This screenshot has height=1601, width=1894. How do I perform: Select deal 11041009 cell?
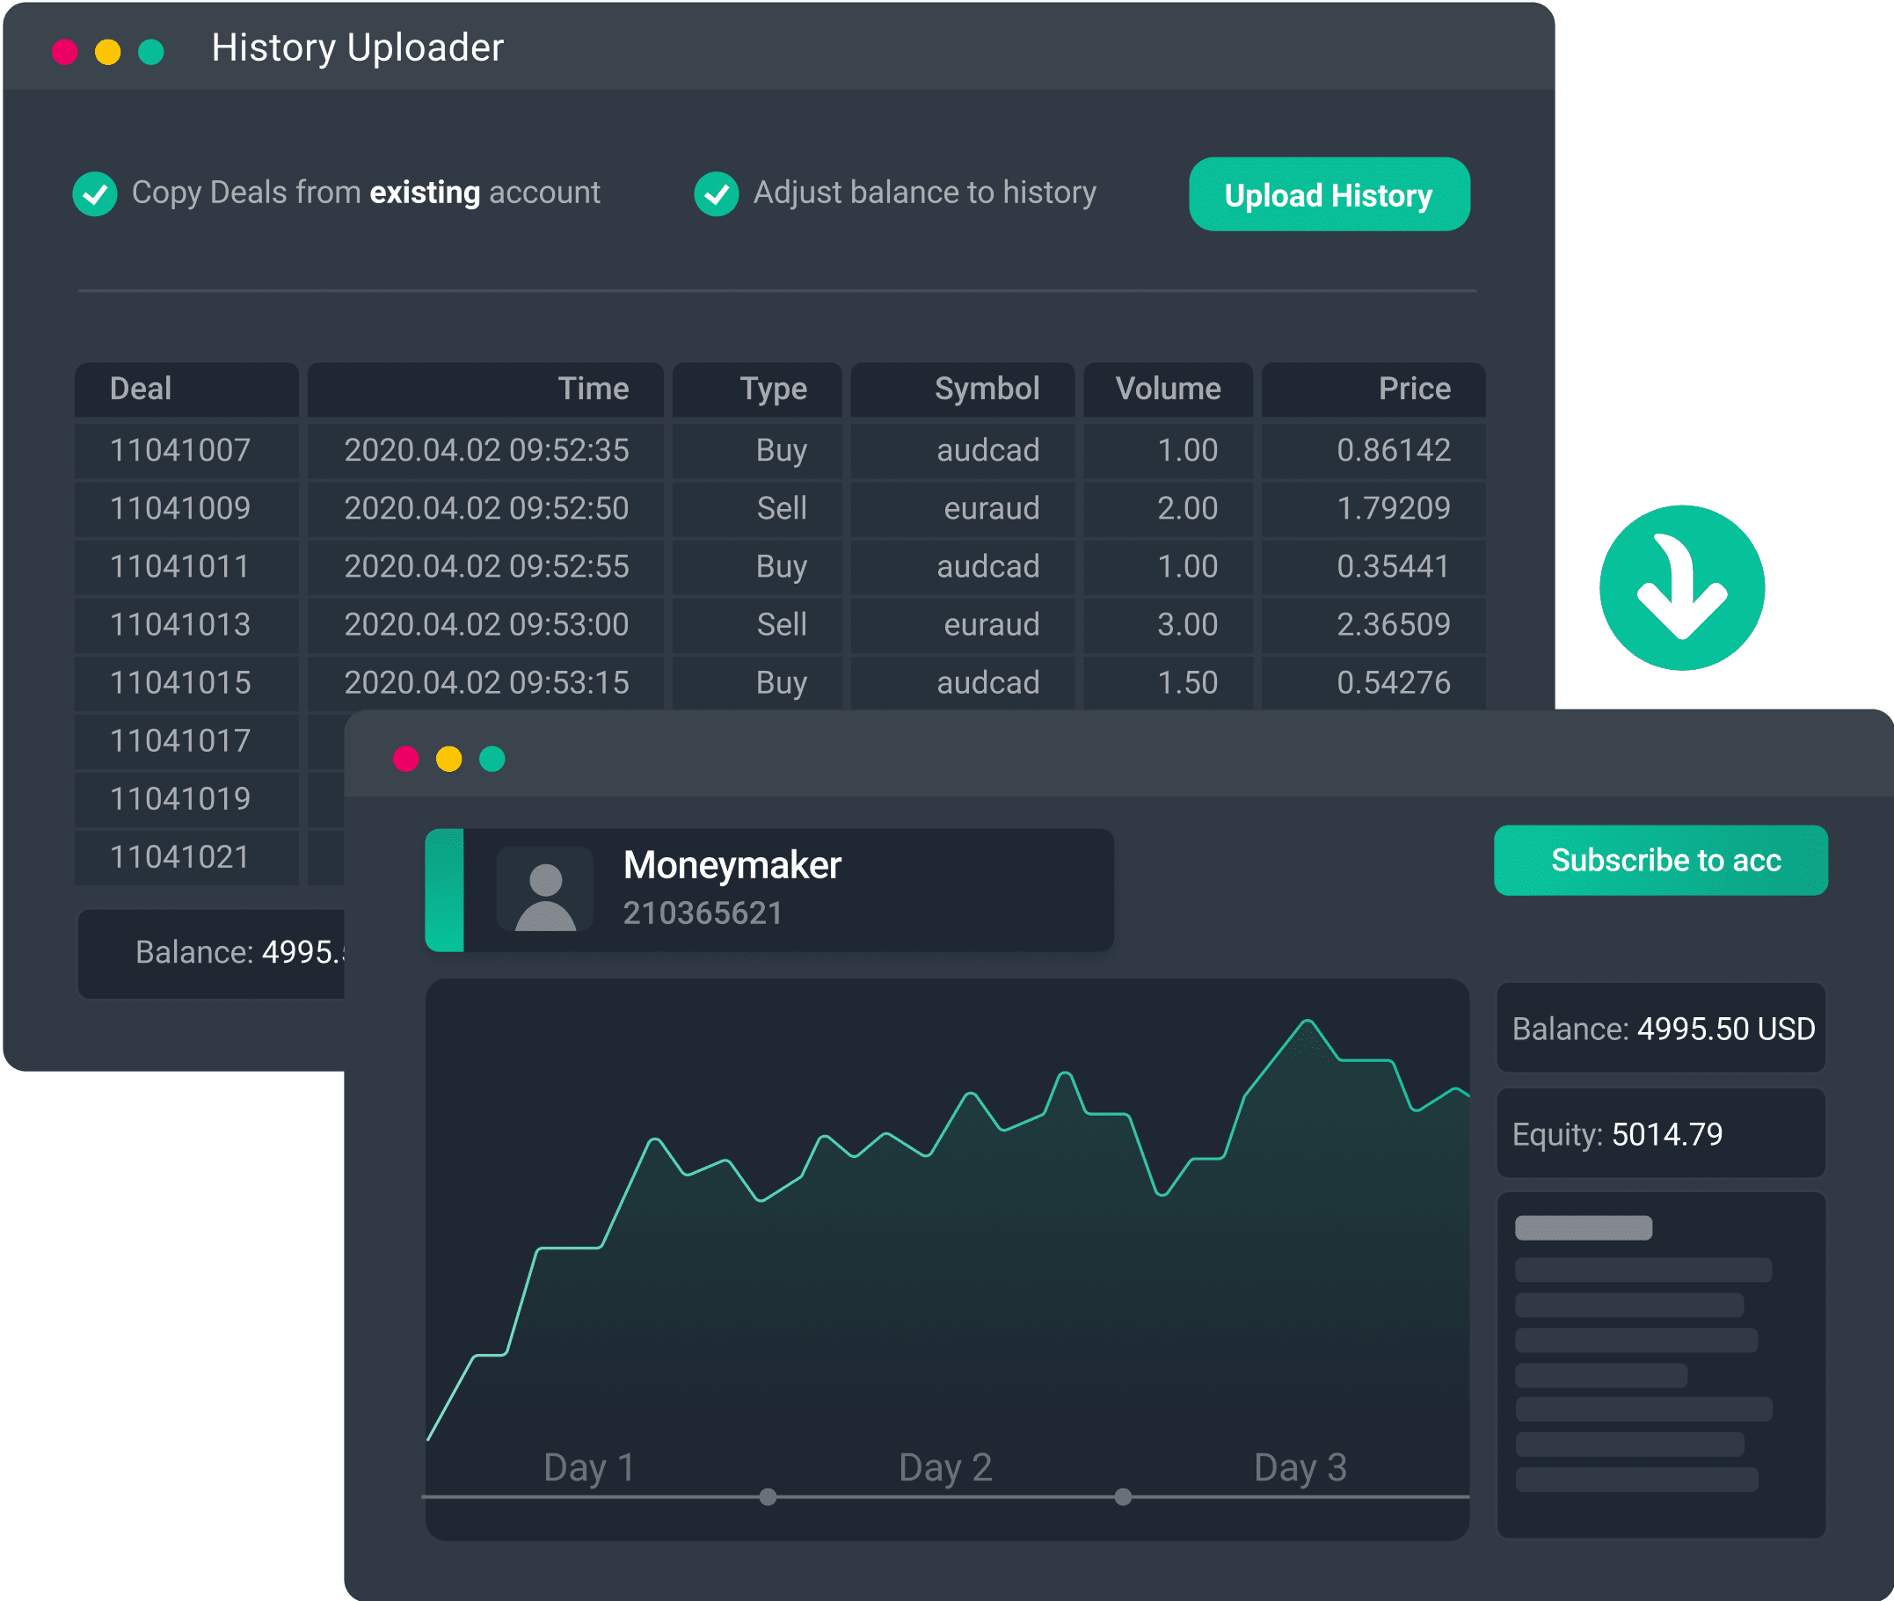tap(186, 508)
